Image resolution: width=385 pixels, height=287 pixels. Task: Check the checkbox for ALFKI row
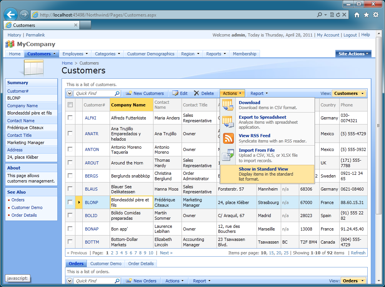[x=70, y=118]
